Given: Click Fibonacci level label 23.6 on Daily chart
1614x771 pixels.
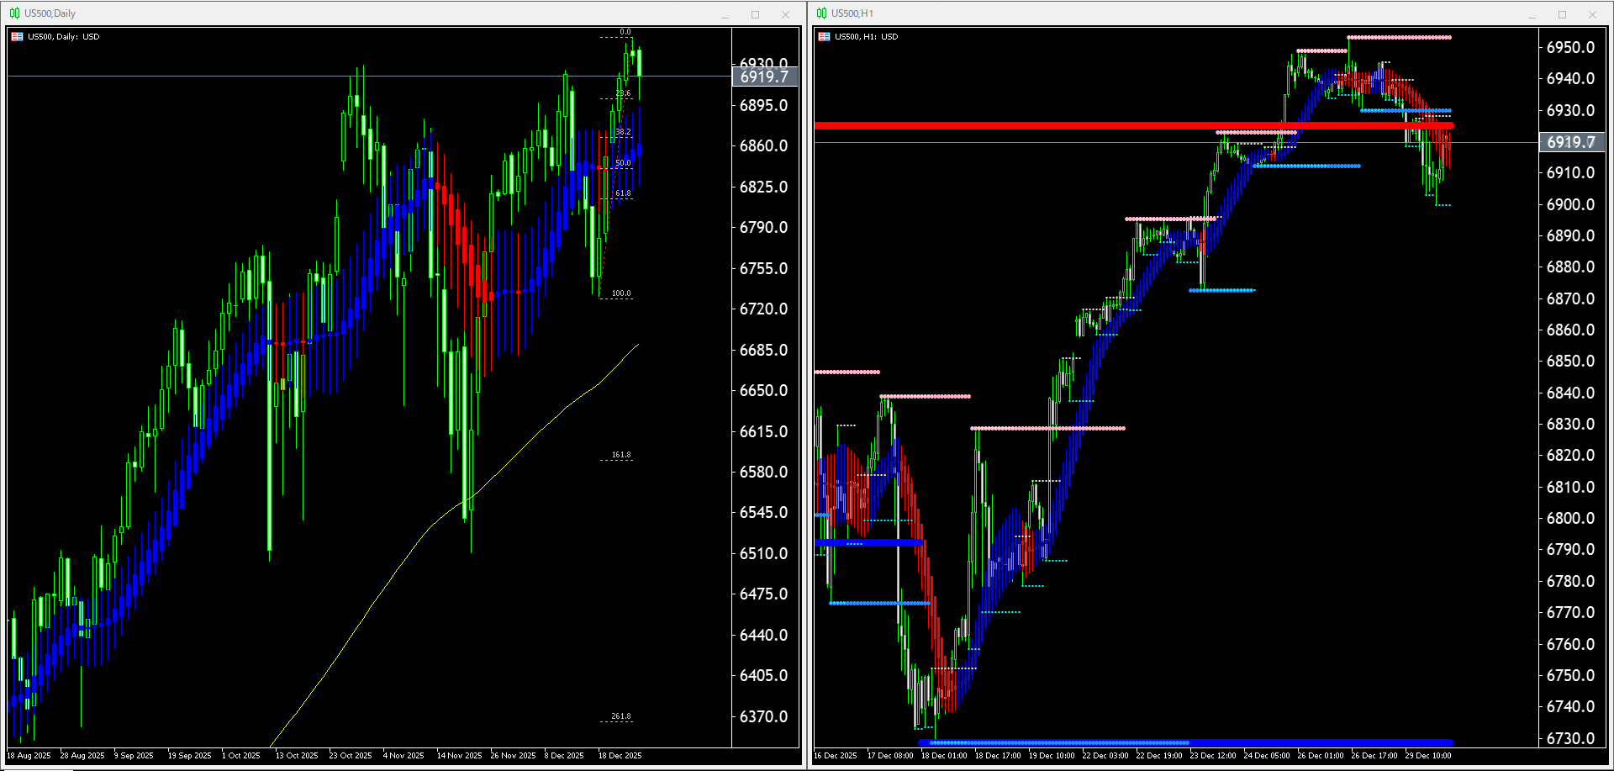Looking at the screenshot, I should click(623, 93).
